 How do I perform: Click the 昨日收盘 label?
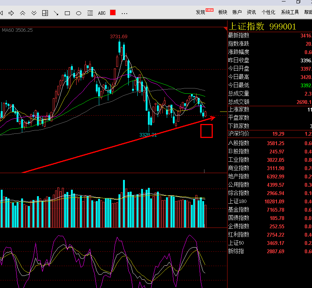238,60
